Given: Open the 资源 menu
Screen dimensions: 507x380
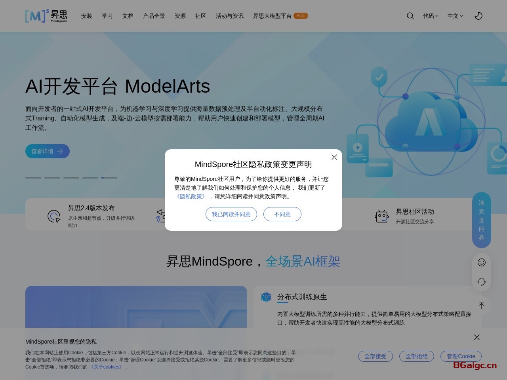Looking at the screenshot, I should pos(180,16).
